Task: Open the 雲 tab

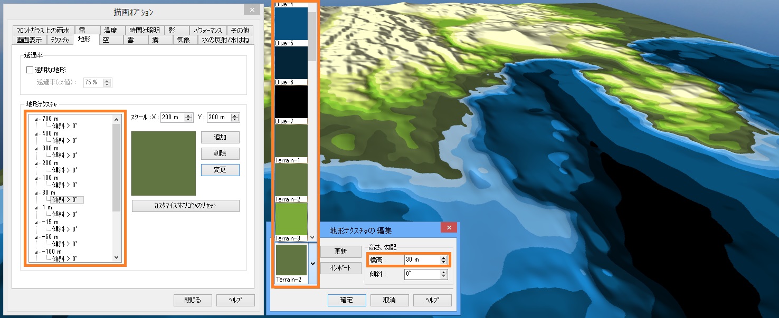Action: pyautogui.click(x=136, y=40)
